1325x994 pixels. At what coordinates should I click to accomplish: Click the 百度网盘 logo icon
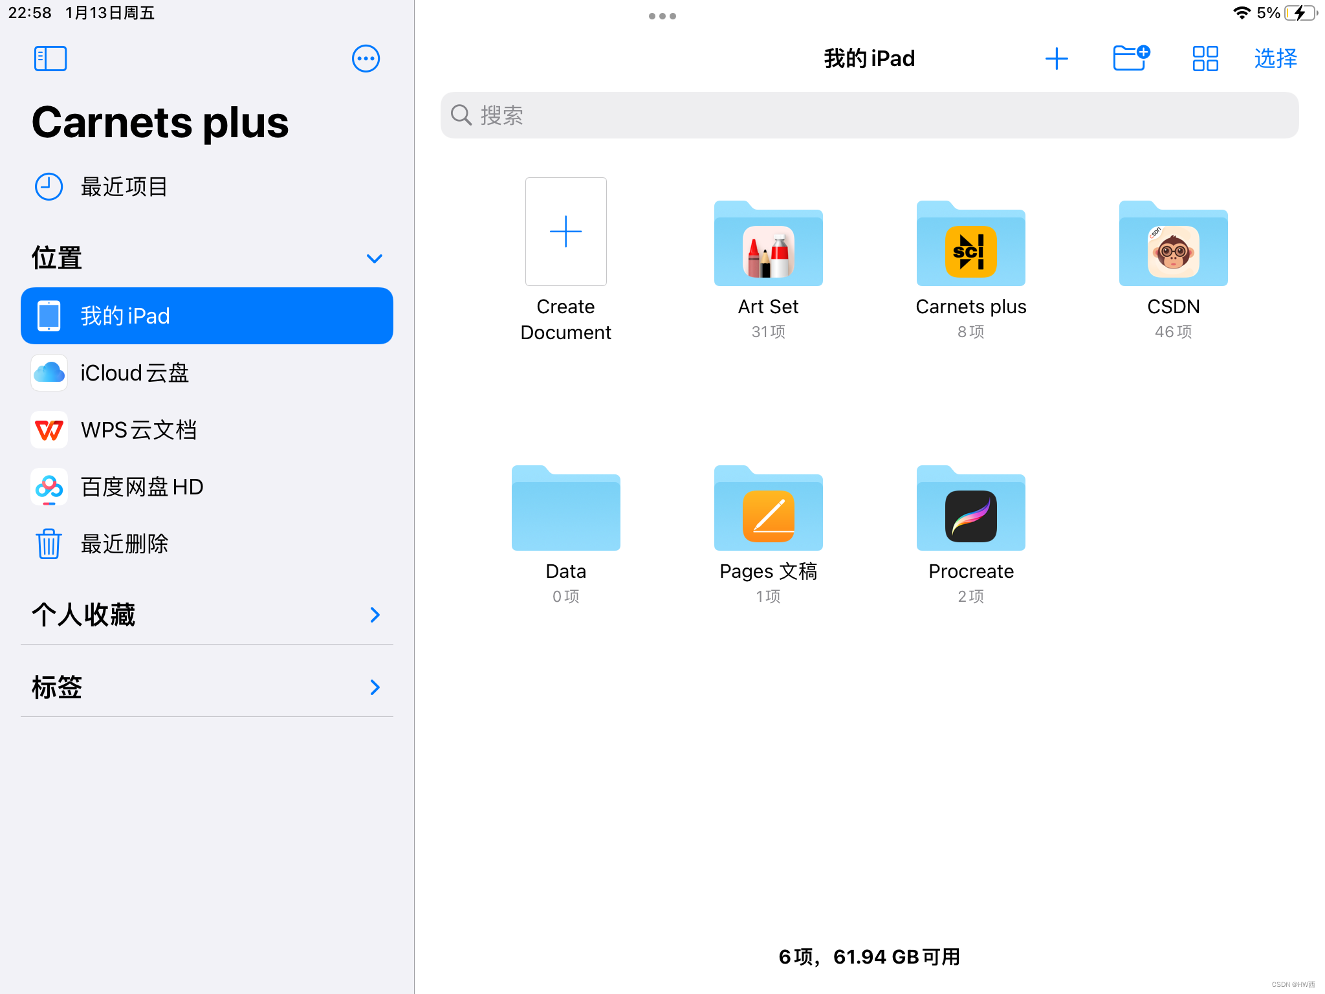[x=49, y=487]
